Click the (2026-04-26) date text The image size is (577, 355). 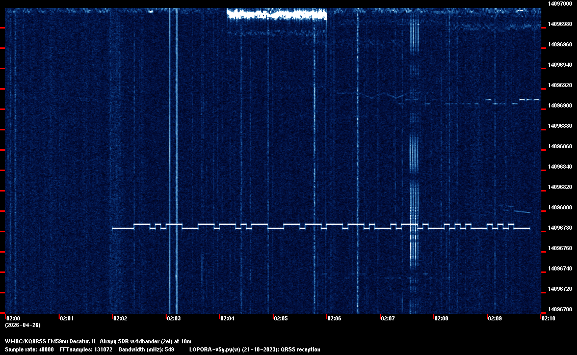(x=22, y=325)
